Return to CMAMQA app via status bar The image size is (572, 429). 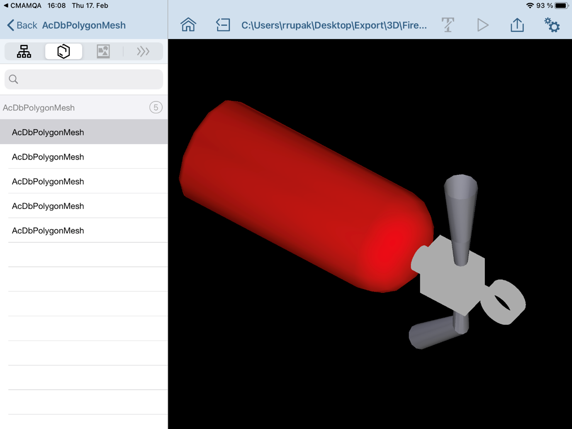click(22, 5)
